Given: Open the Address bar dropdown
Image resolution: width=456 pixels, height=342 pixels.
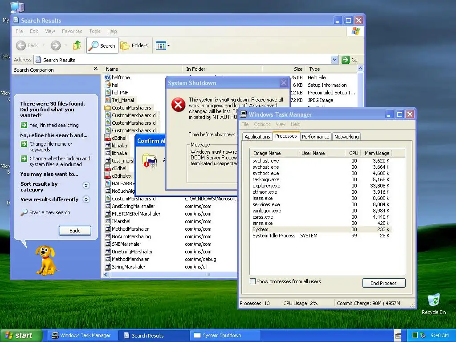Looking at the screenshot, I should point(334,60).
